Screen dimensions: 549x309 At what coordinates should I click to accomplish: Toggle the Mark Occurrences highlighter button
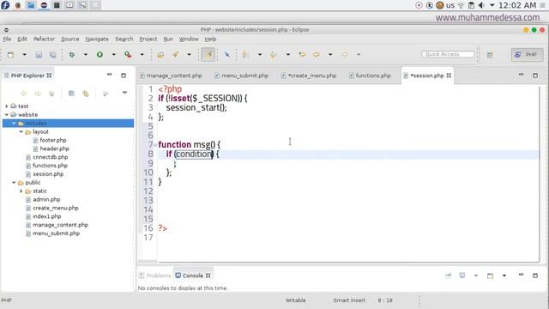pos(208,55)
